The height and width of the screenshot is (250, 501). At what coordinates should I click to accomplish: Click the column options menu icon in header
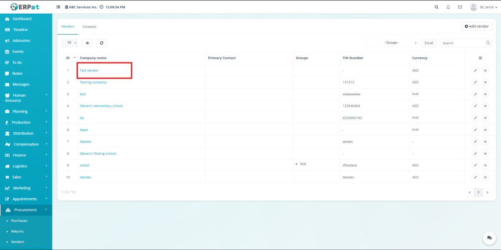click(x=480, y=58)
